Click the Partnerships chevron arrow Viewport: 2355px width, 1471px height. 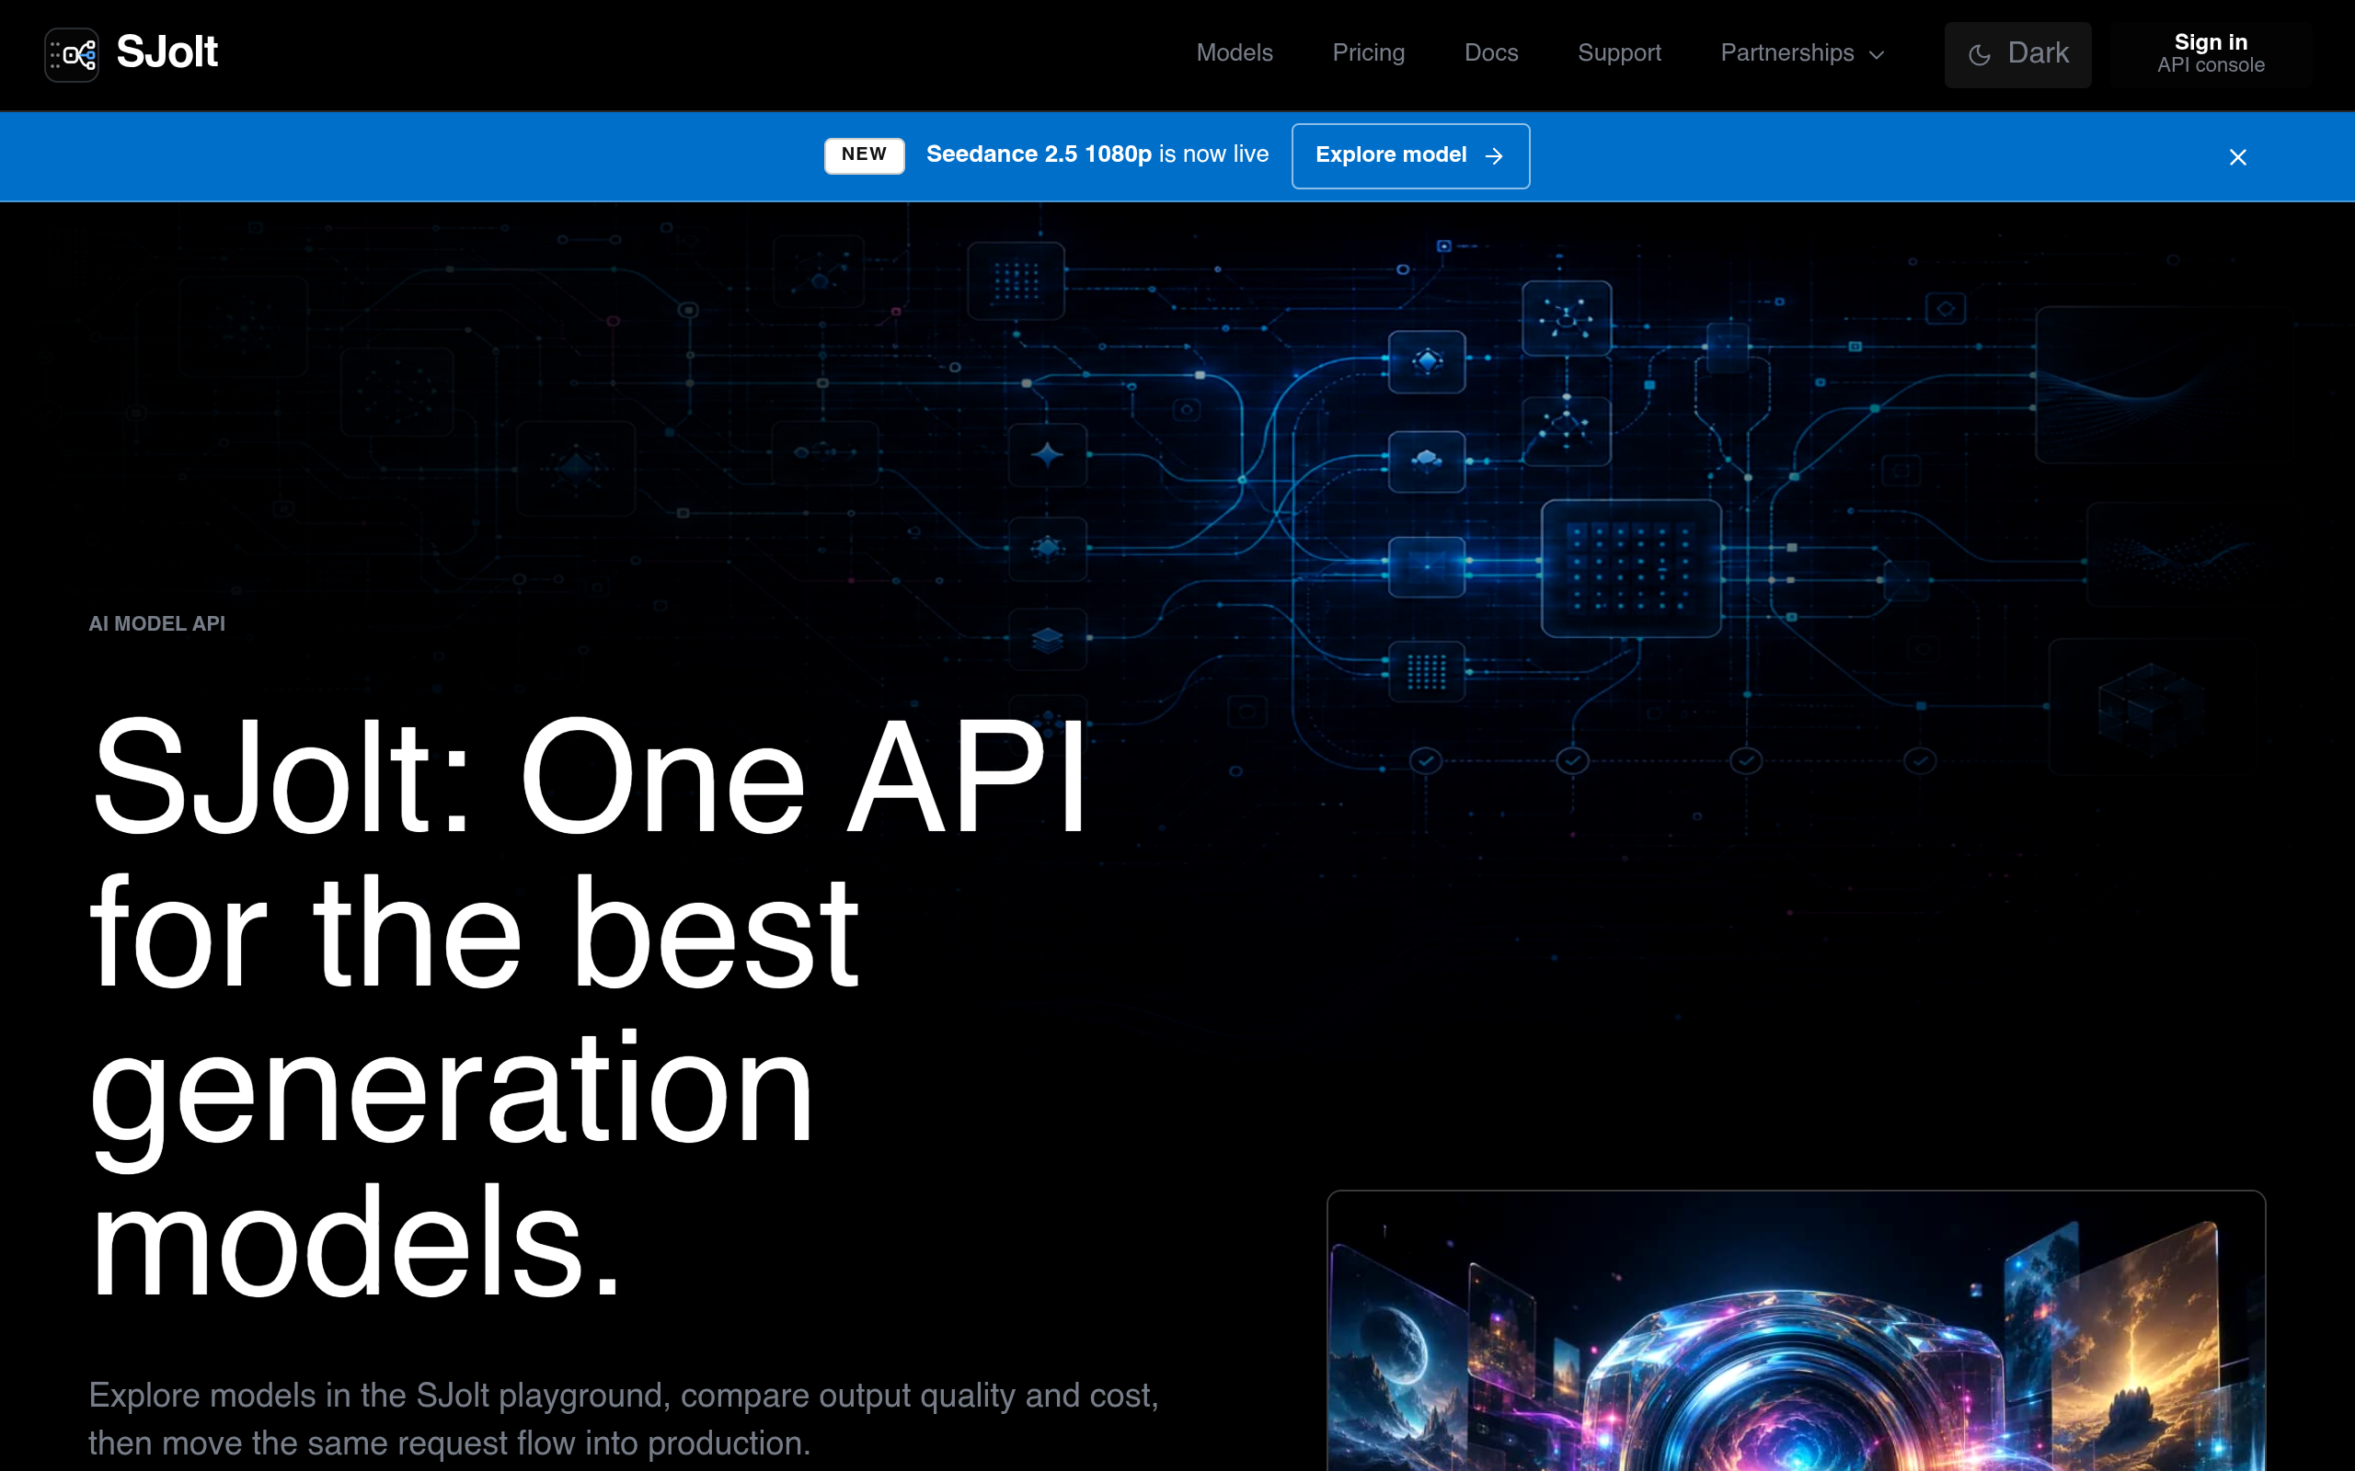pos(1878,55)
